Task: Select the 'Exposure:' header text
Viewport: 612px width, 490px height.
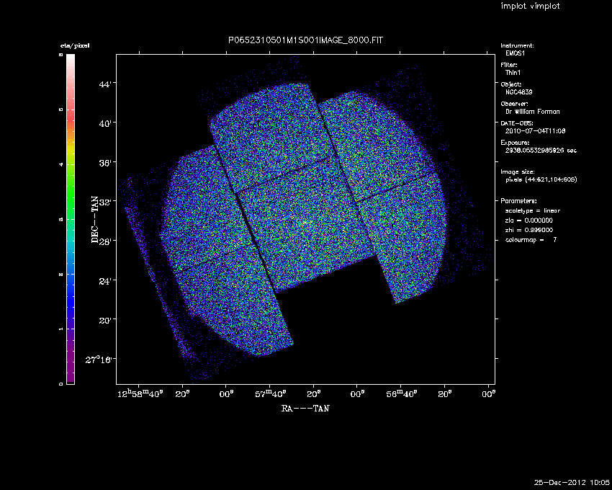Action: click(x=515, y=143)
